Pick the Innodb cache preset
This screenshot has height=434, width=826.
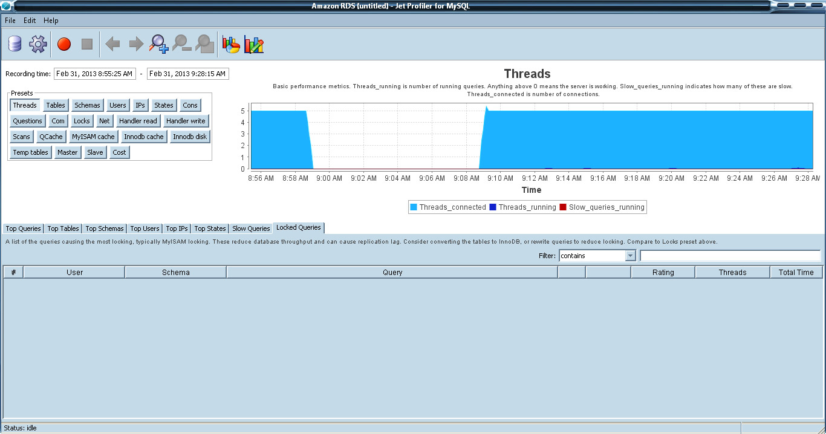pos(143,137)
